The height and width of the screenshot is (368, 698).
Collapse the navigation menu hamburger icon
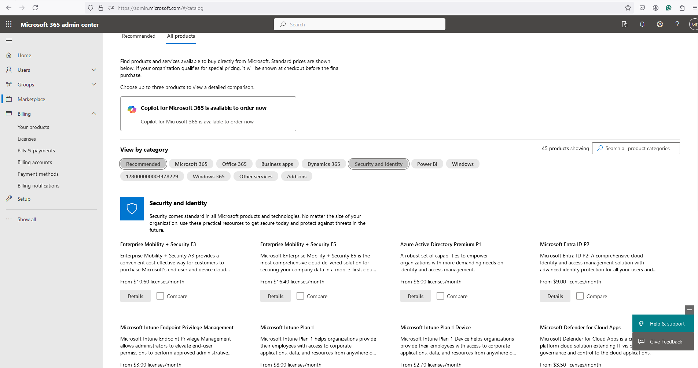point(9,40)
